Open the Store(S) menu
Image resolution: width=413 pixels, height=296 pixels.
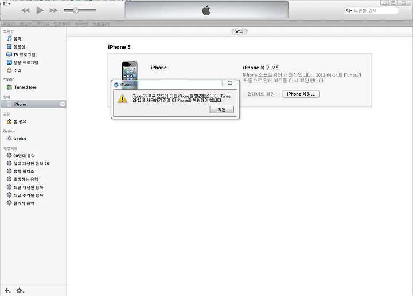81,23
